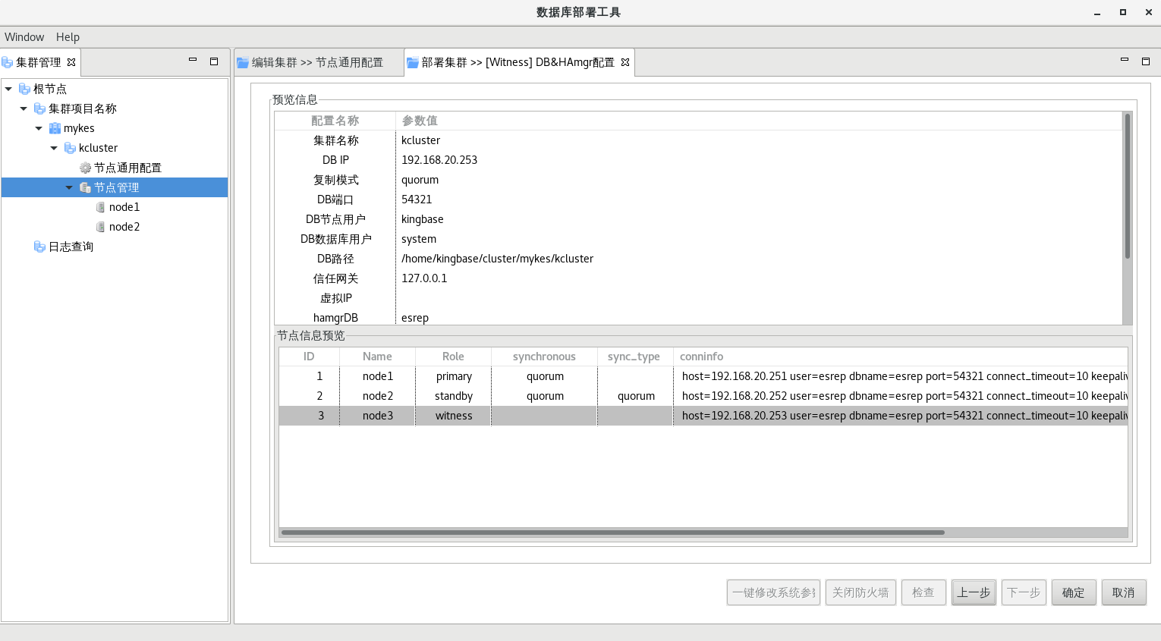Click the node1 tree item icon

tap(100, 207)
